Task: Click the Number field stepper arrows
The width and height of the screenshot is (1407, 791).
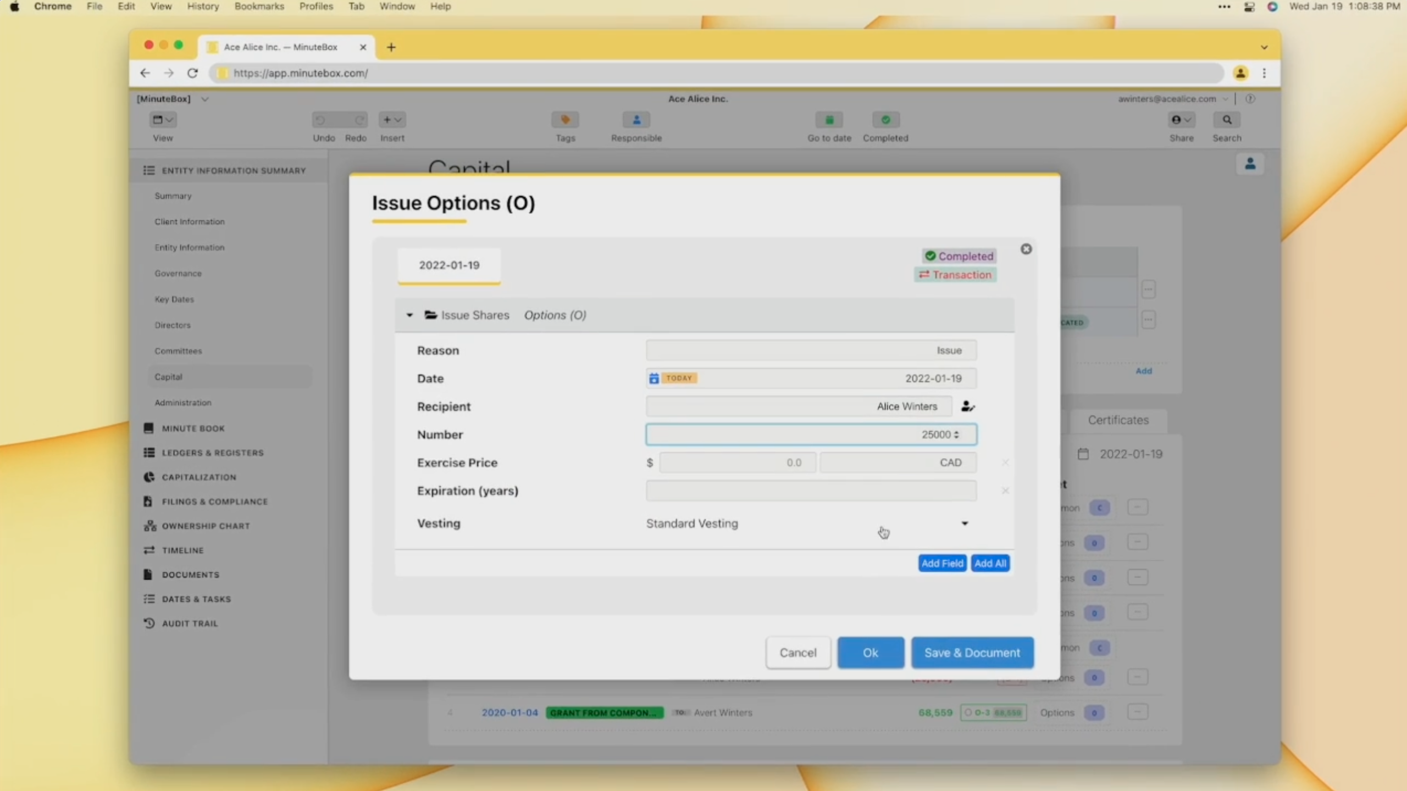Action: coord(957,435)
